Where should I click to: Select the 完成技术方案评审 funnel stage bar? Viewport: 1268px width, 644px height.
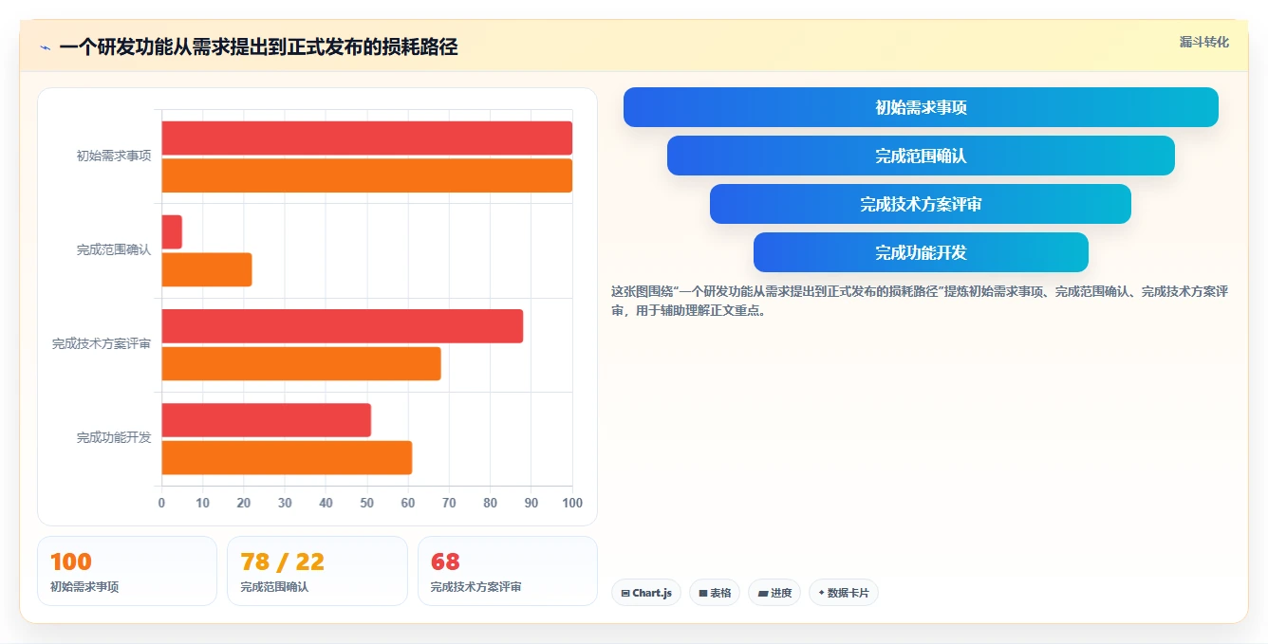[921, 204]
